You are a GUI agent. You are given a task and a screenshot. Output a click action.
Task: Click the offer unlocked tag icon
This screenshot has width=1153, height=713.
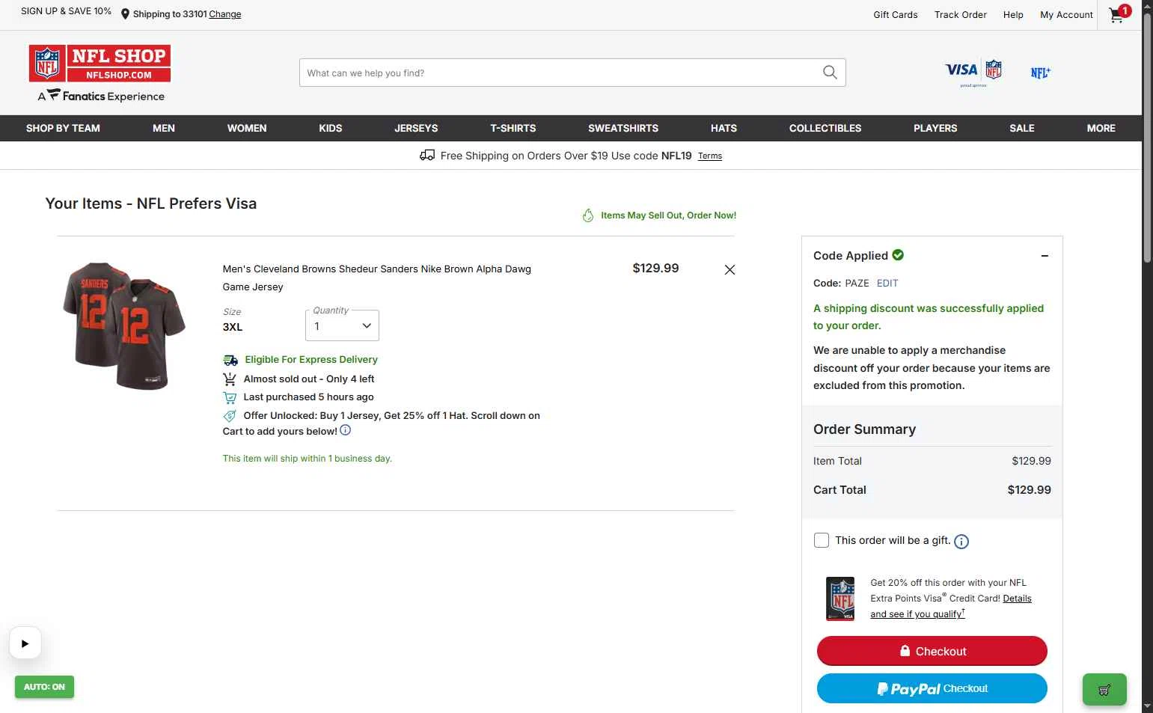(230, 416)
